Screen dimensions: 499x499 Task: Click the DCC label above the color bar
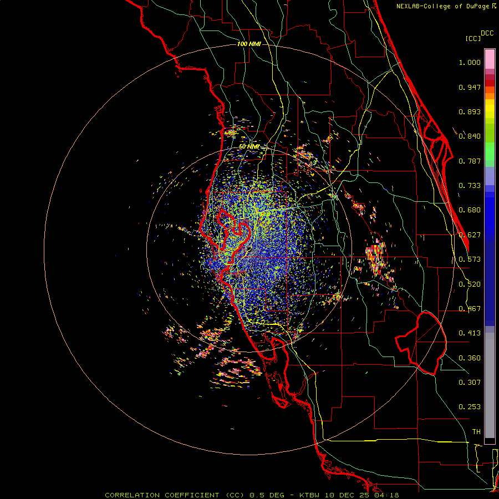[x=487, y=33]
